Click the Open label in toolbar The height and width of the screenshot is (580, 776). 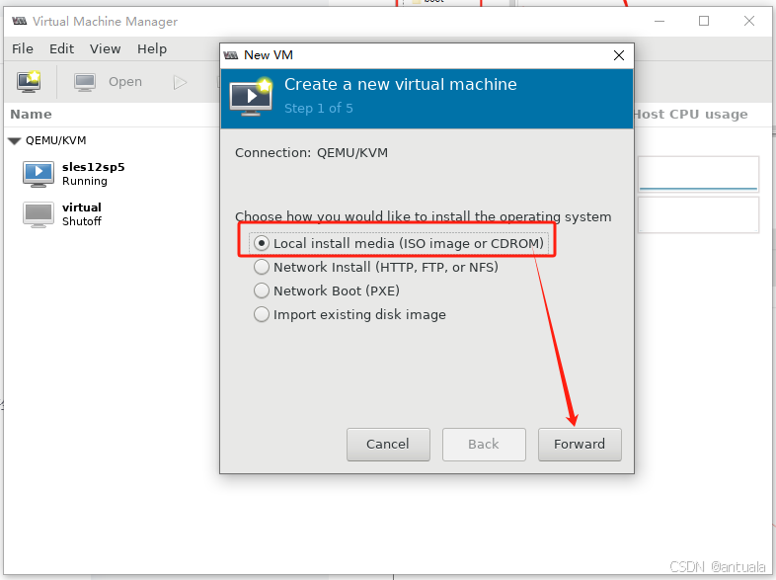[125, 82]
